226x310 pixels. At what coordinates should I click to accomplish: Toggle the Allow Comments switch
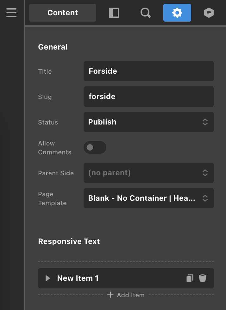(x=95, y=147)
